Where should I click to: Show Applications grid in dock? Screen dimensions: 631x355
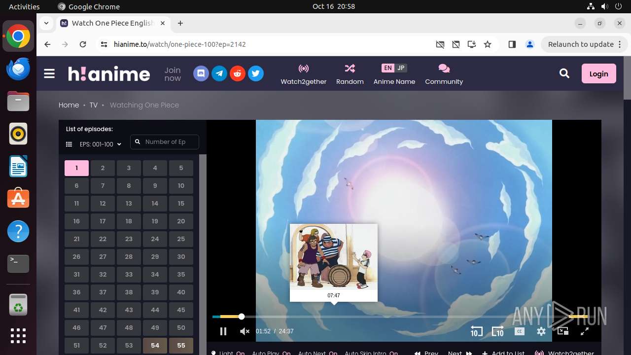pyautogui.click(x=18, y=335)
